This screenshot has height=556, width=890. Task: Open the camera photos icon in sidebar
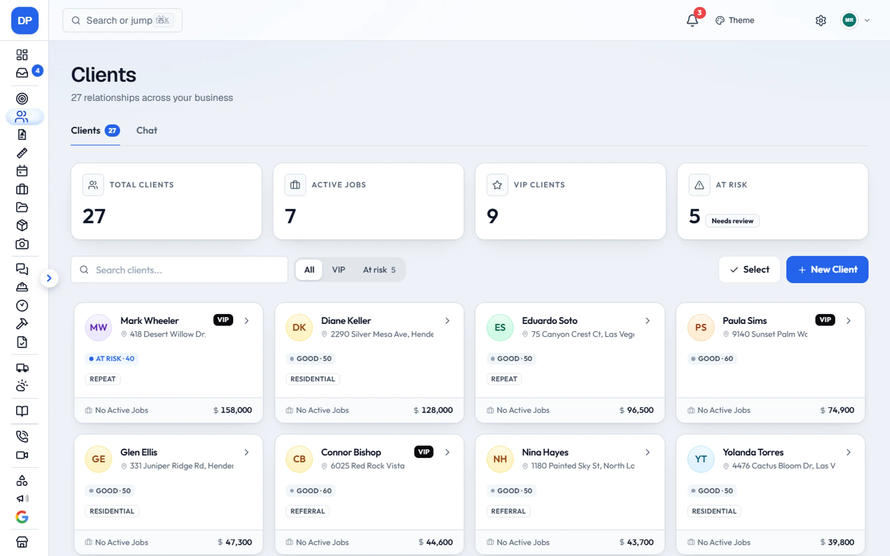pyautogui.click(x=22, y=244)
